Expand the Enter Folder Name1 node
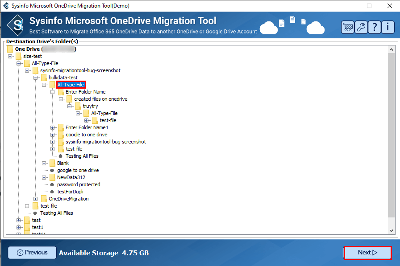The height and width of the screenshot is (266, 400). 53,127
